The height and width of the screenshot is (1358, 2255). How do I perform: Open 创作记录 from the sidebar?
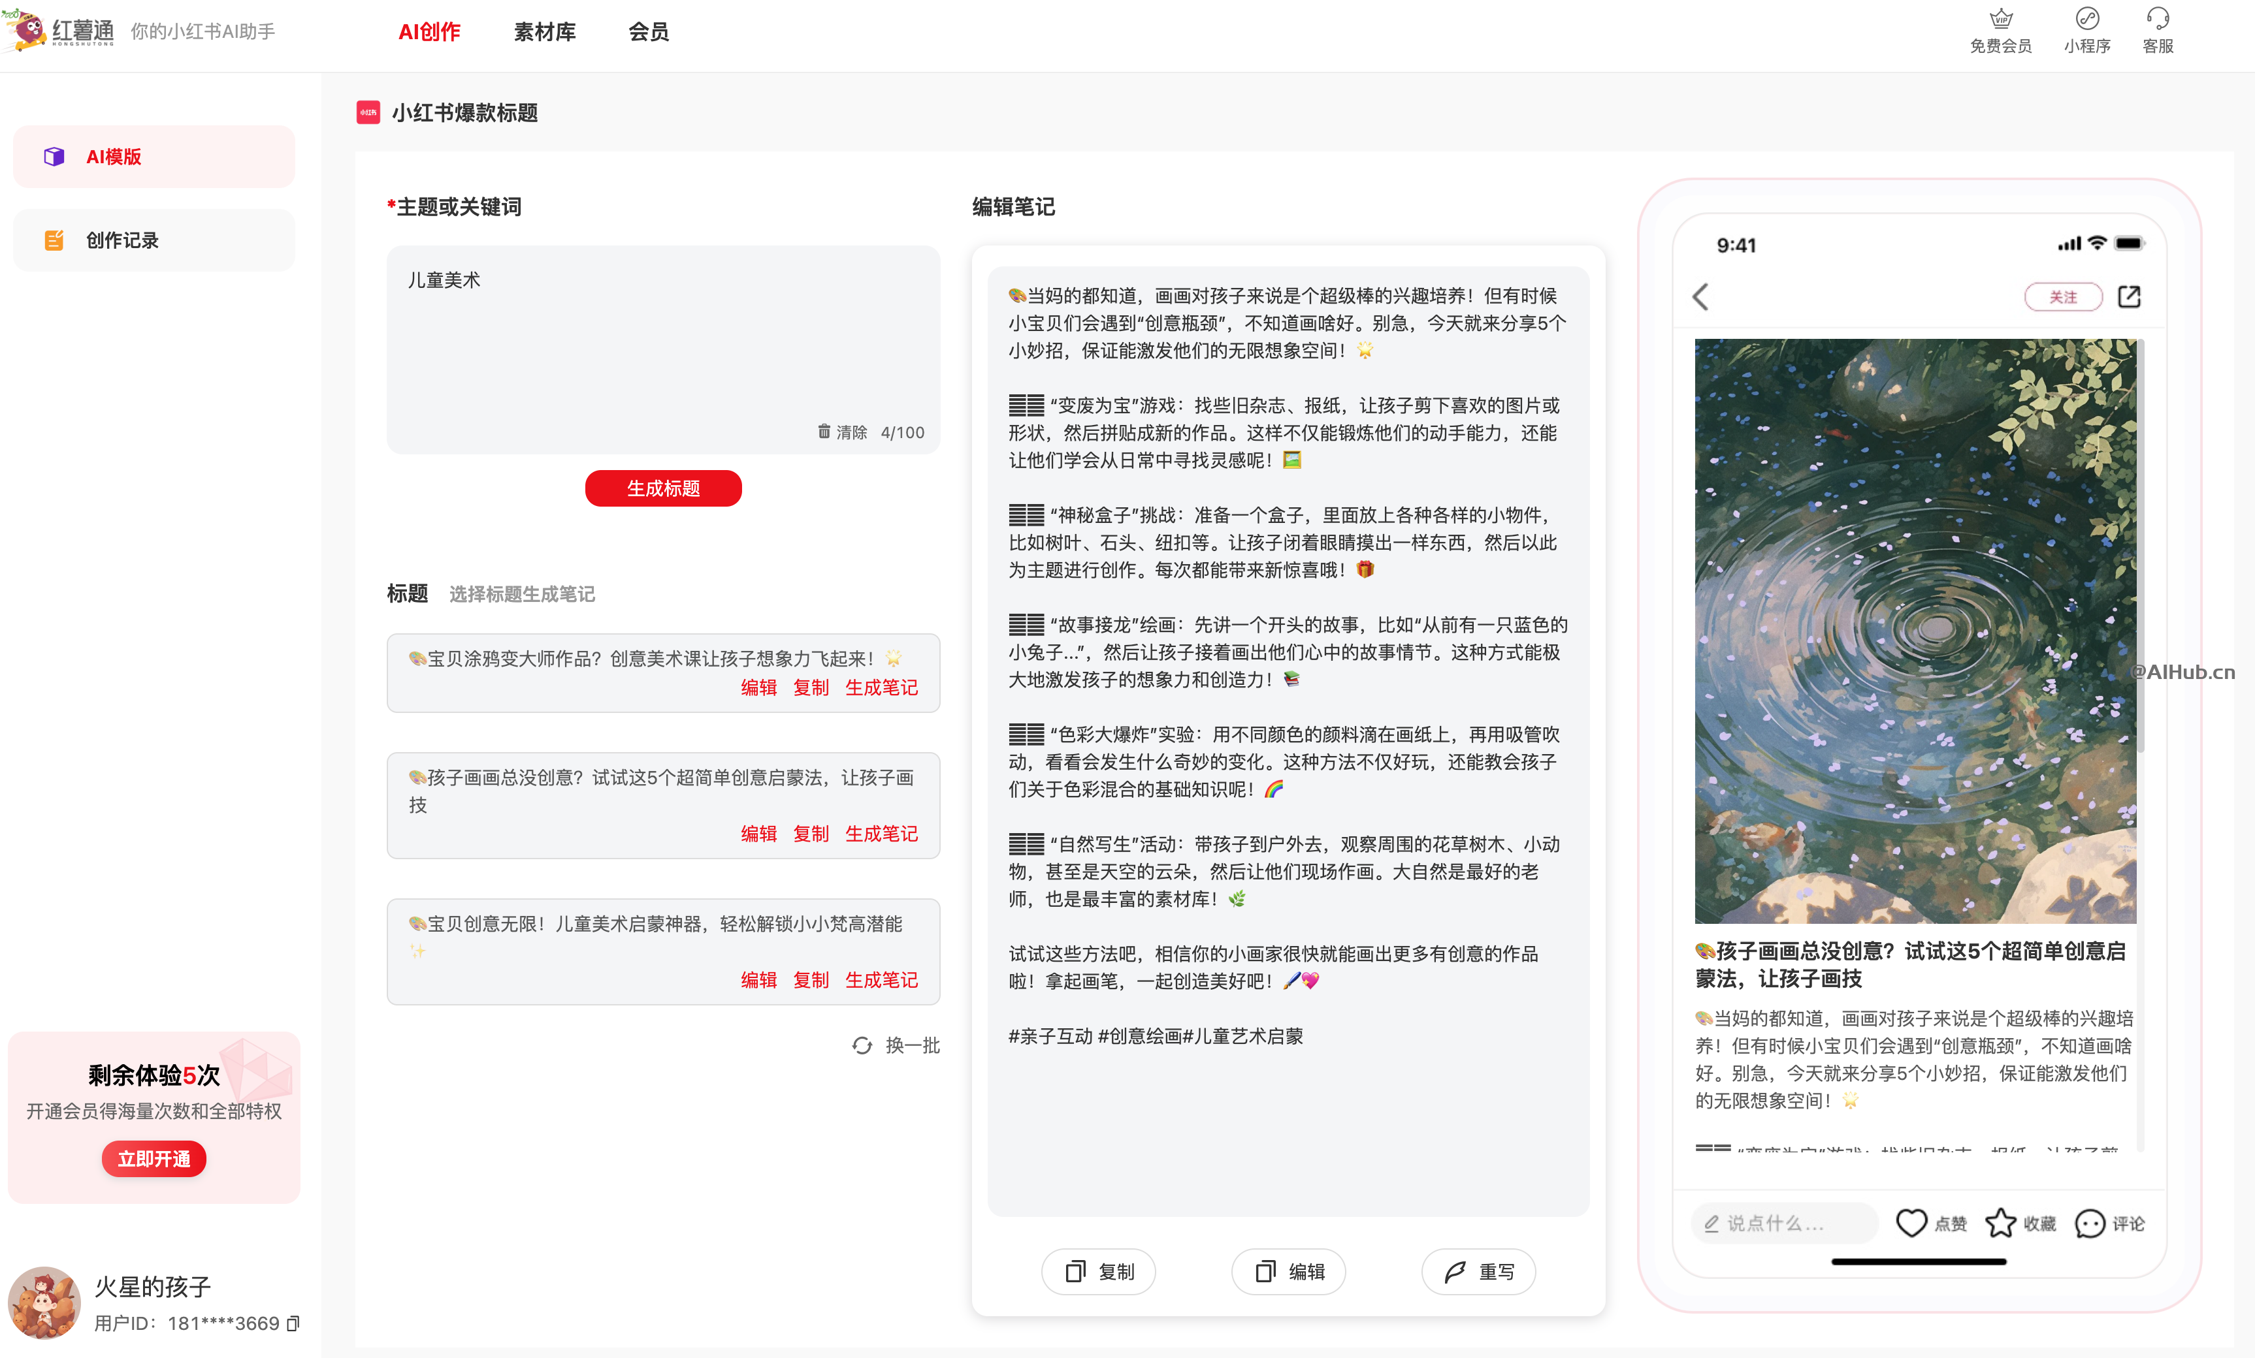53,240
